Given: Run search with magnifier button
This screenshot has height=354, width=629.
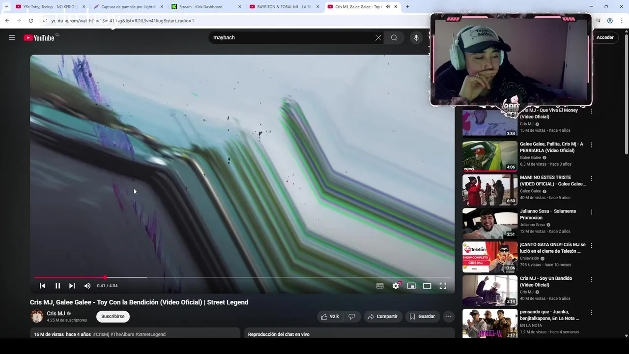Looking at the screenshot, I should click(x=394, y=38).
